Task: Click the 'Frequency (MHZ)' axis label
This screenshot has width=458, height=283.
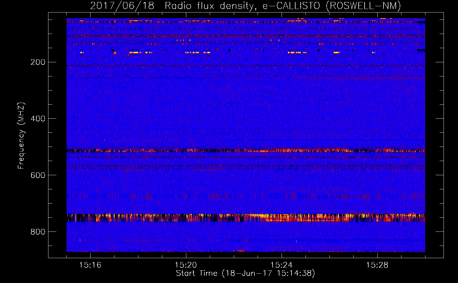Action: (x=21, y=136)
